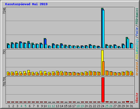This screenshot has height=109, width=140.
Task: Click day label 31 on the axis
Action: pyautogui.click(x=131, y=106)
